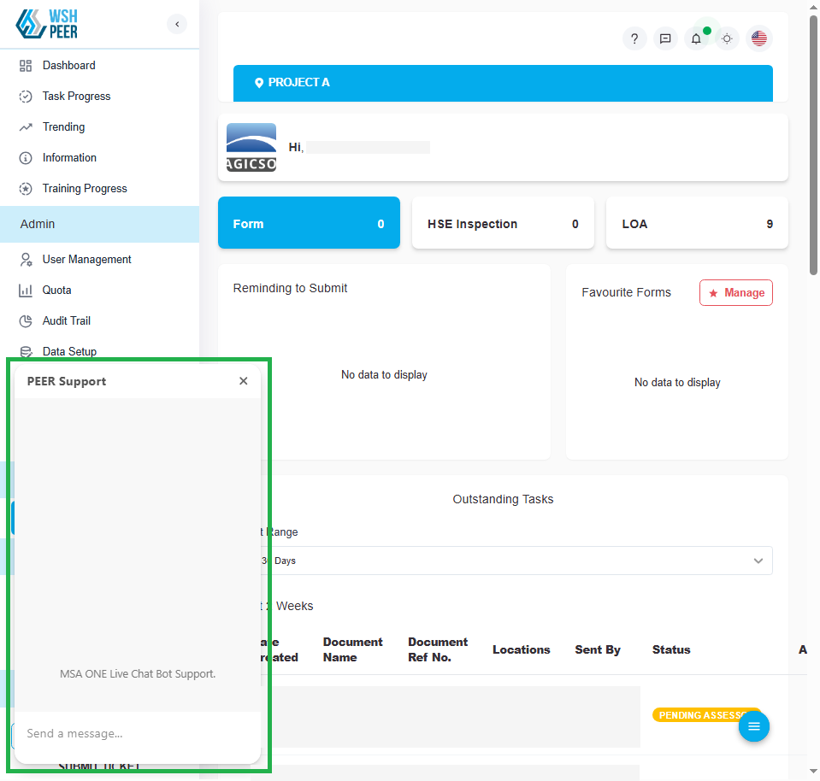This screenshot has height=781, width=820.
Task: Select the HSE Inspection tab
Action: click(x=503, y=224)
